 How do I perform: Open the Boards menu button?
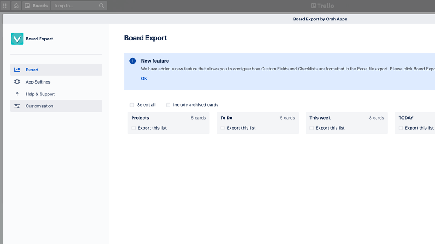click(x=36, y=6)
